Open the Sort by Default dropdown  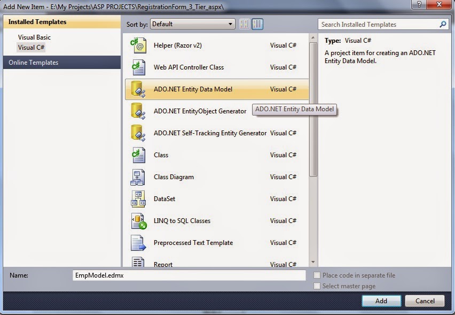[193, 24]
